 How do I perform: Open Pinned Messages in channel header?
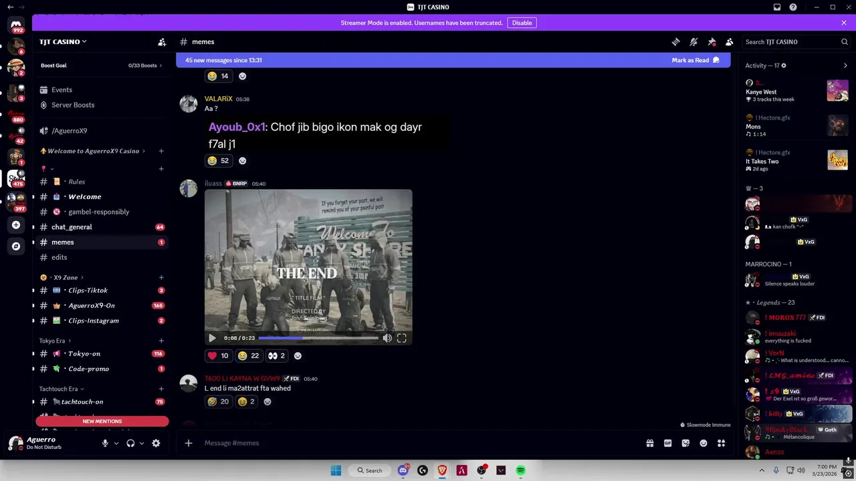[x=712, y=41]
